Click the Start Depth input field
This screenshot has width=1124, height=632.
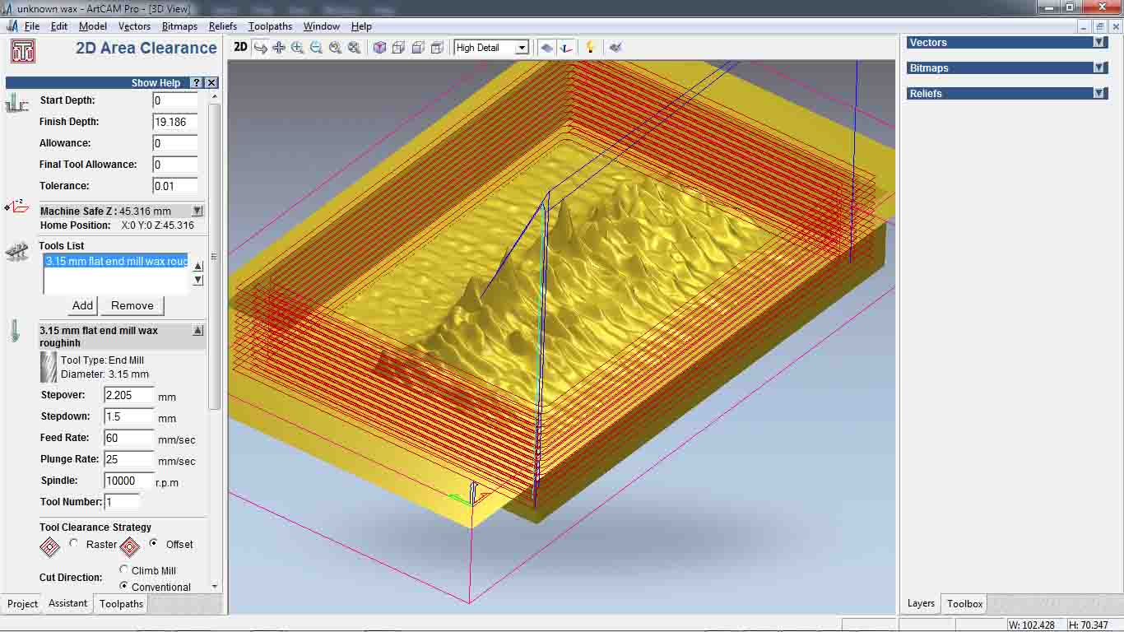(175, 100)
